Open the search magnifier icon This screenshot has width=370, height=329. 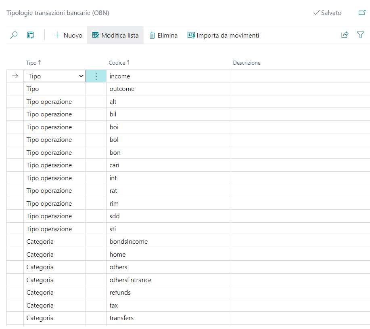(x=14, y=35)
